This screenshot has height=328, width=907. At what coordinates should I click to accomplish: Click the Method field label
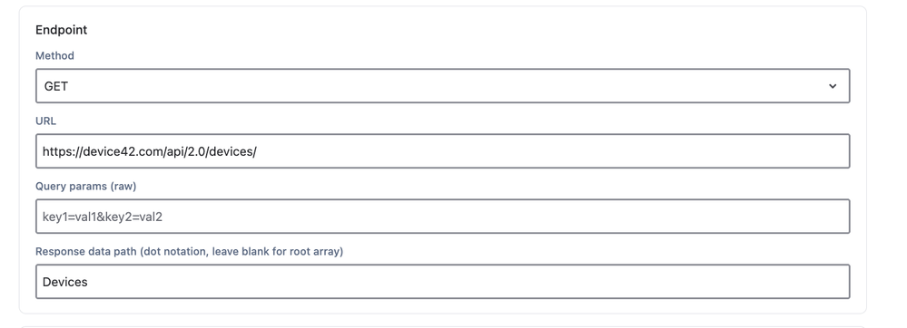pos(55,55)
